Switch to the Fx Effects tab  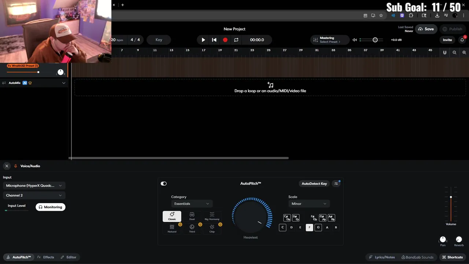(46, 257)
